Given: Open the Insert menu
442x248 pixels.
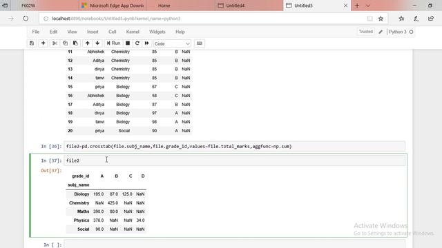Looking at the screenshot, I should (93, 32).
